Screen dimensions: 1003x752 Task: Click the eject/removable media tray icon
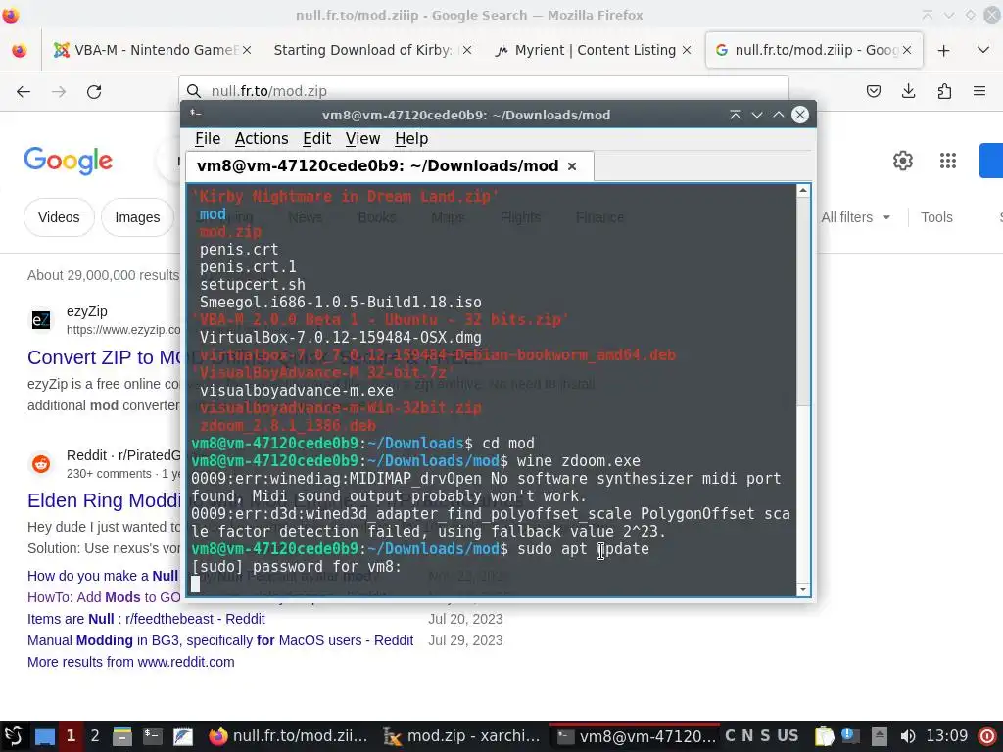click(x=880, y=736)
